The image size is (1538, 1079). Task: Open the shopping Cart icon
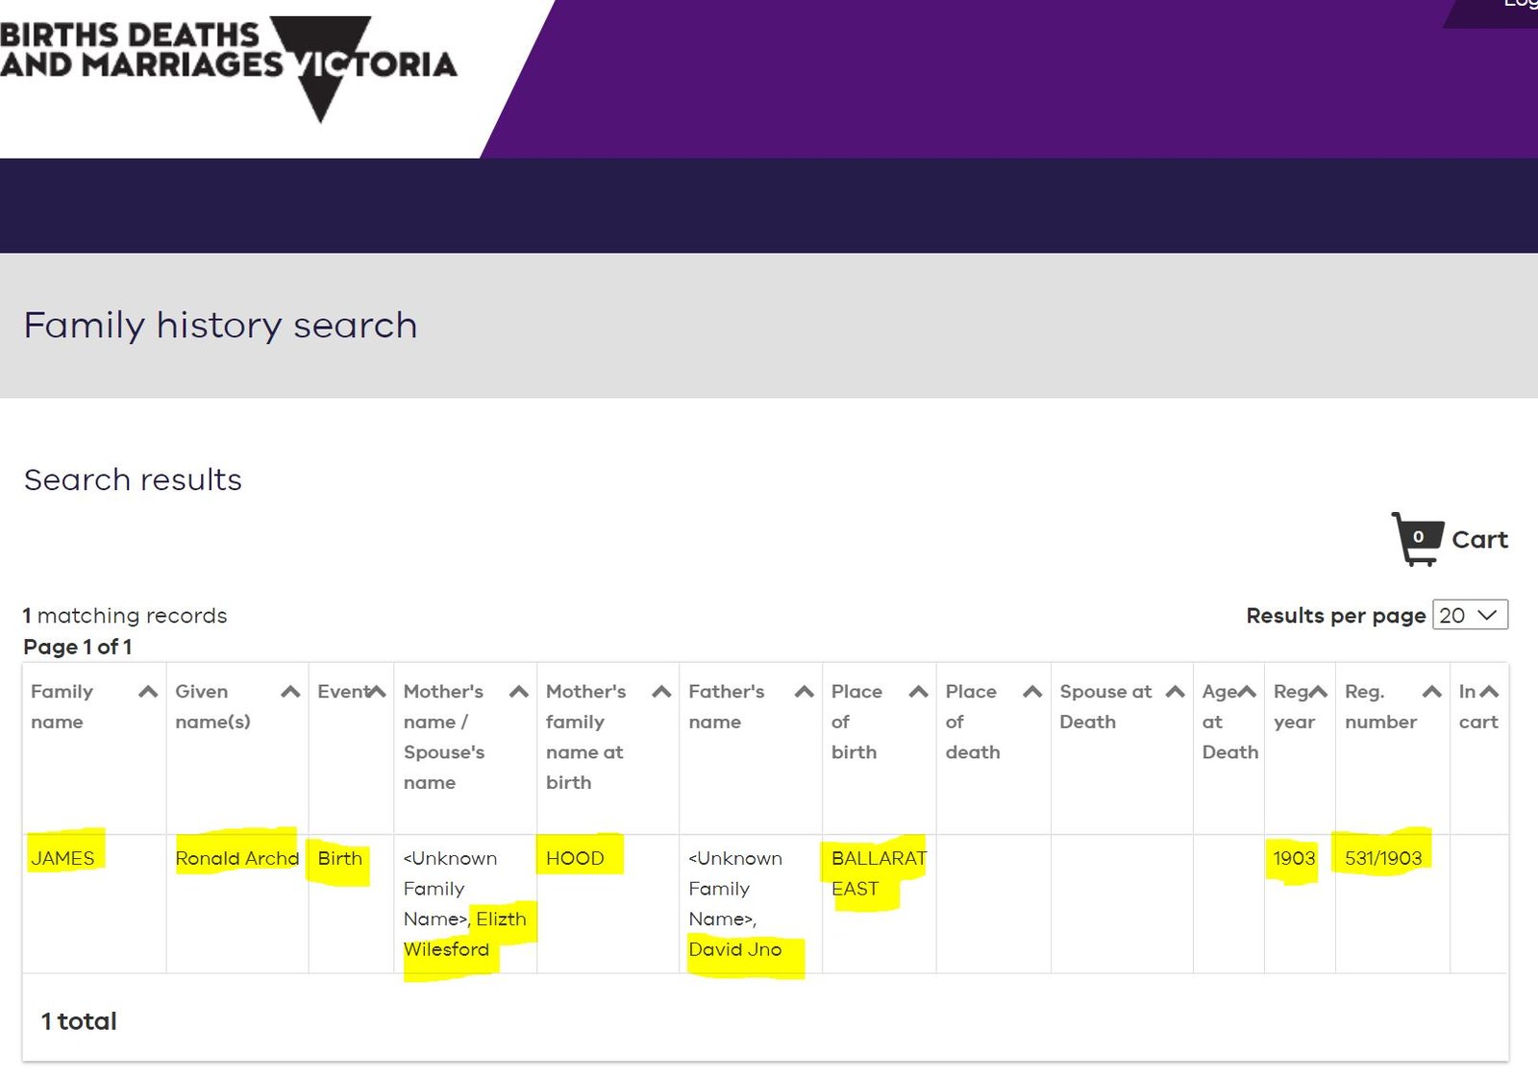click(x=1417, y=539)
